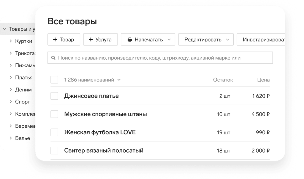
Task: Check the Женская футболка LOVE checkbox
Action: (x=54, y=132)
